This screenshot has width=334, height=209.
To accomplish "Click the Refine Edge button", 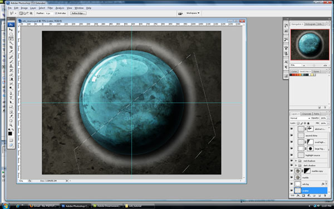I will [78, 13].
